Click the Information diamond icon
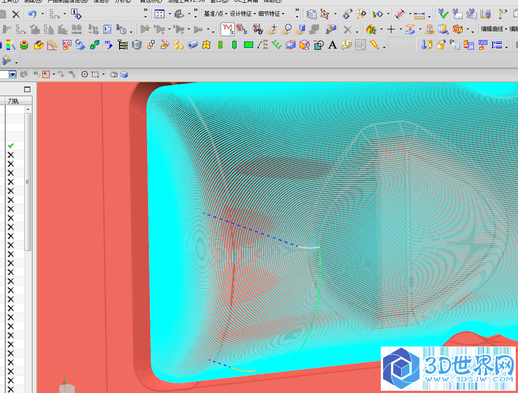This screenshot has height=393, width=518. 76,14
